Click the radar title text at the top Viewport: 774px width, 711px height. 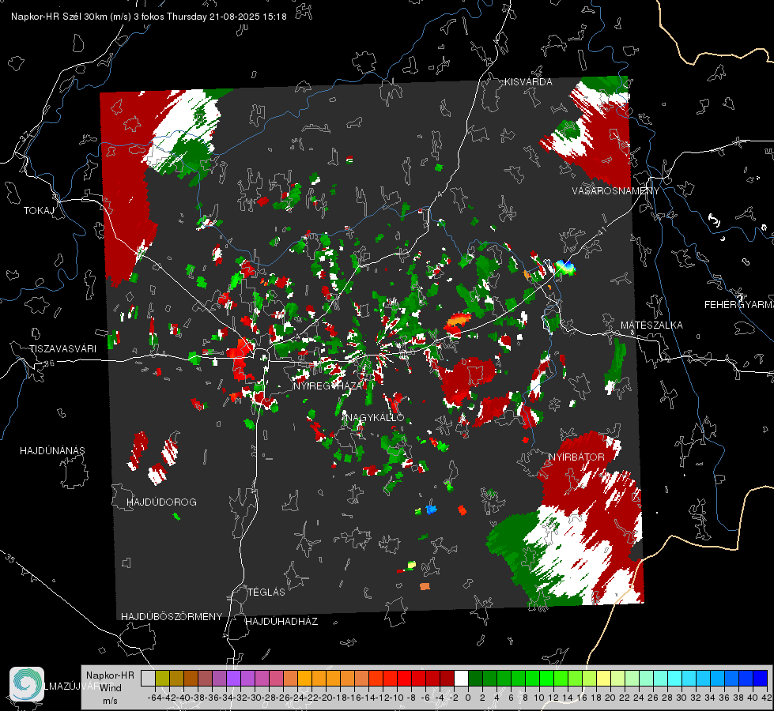coord(149,17)
